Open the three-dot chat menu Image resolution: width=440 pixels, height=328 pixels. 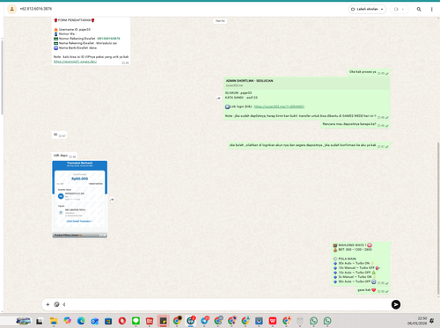[x=431, y=10]
